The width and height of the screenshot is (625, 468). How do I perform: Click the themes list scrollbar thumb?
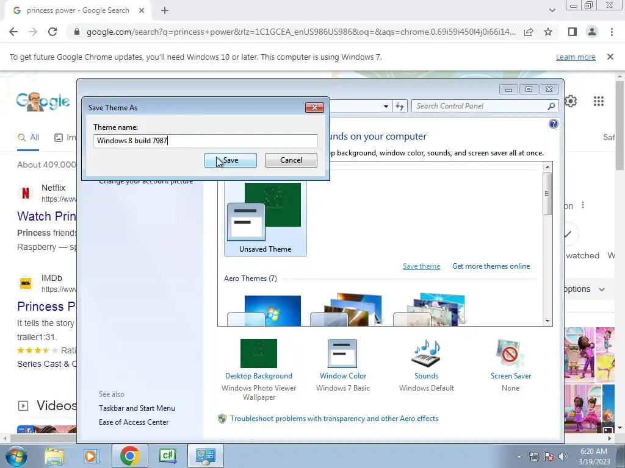coord(547,193)
